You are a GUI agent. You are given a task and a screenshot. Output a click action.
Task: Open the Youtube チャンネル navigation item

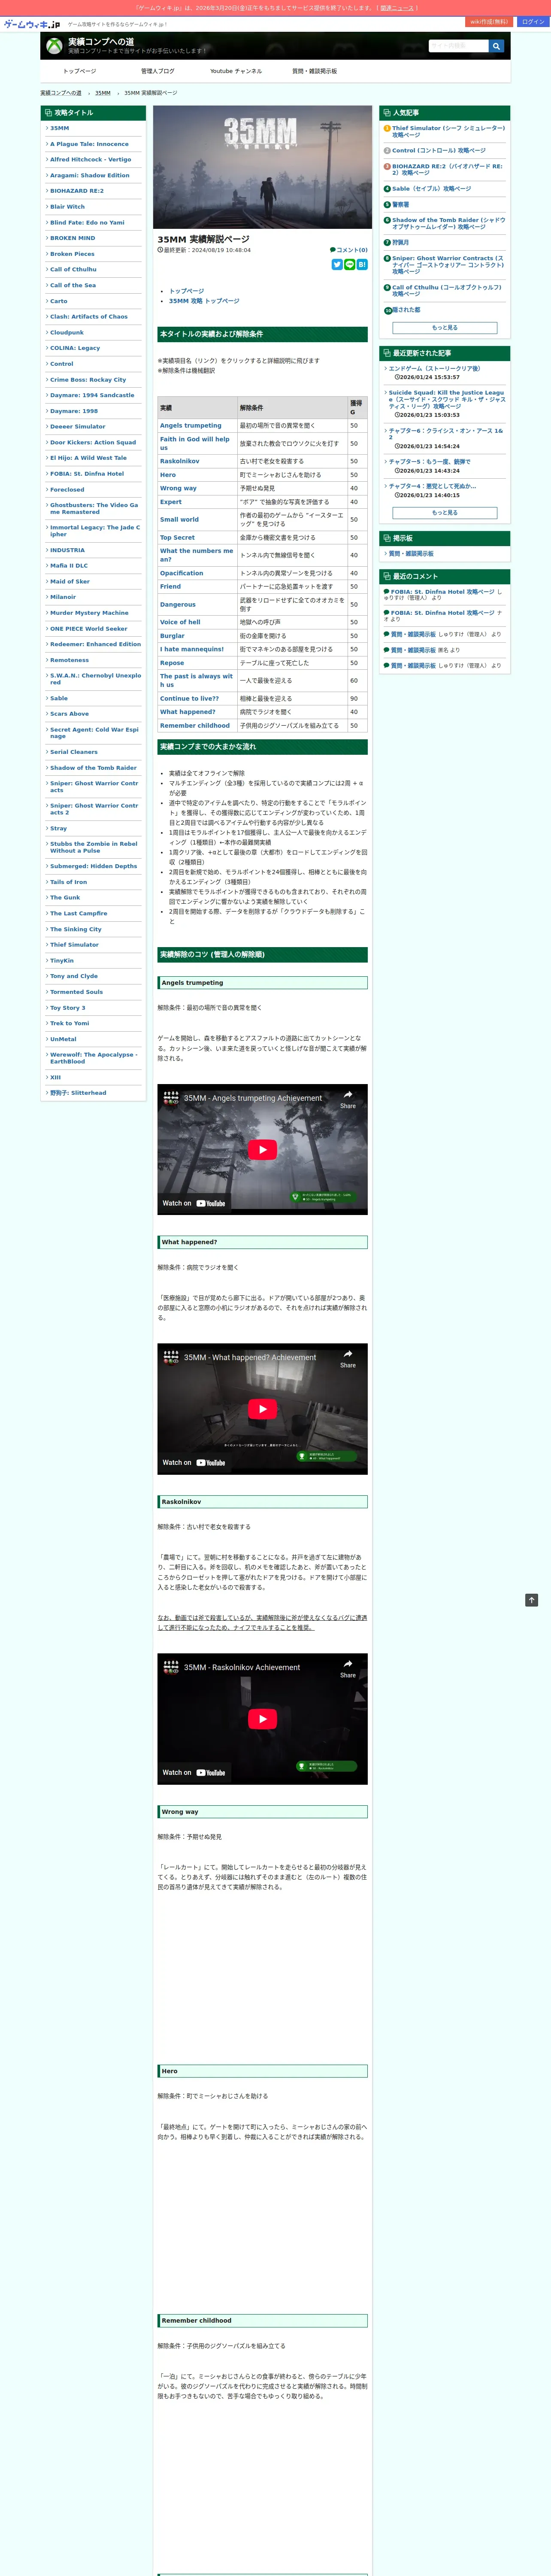click(x=236, y=71)
